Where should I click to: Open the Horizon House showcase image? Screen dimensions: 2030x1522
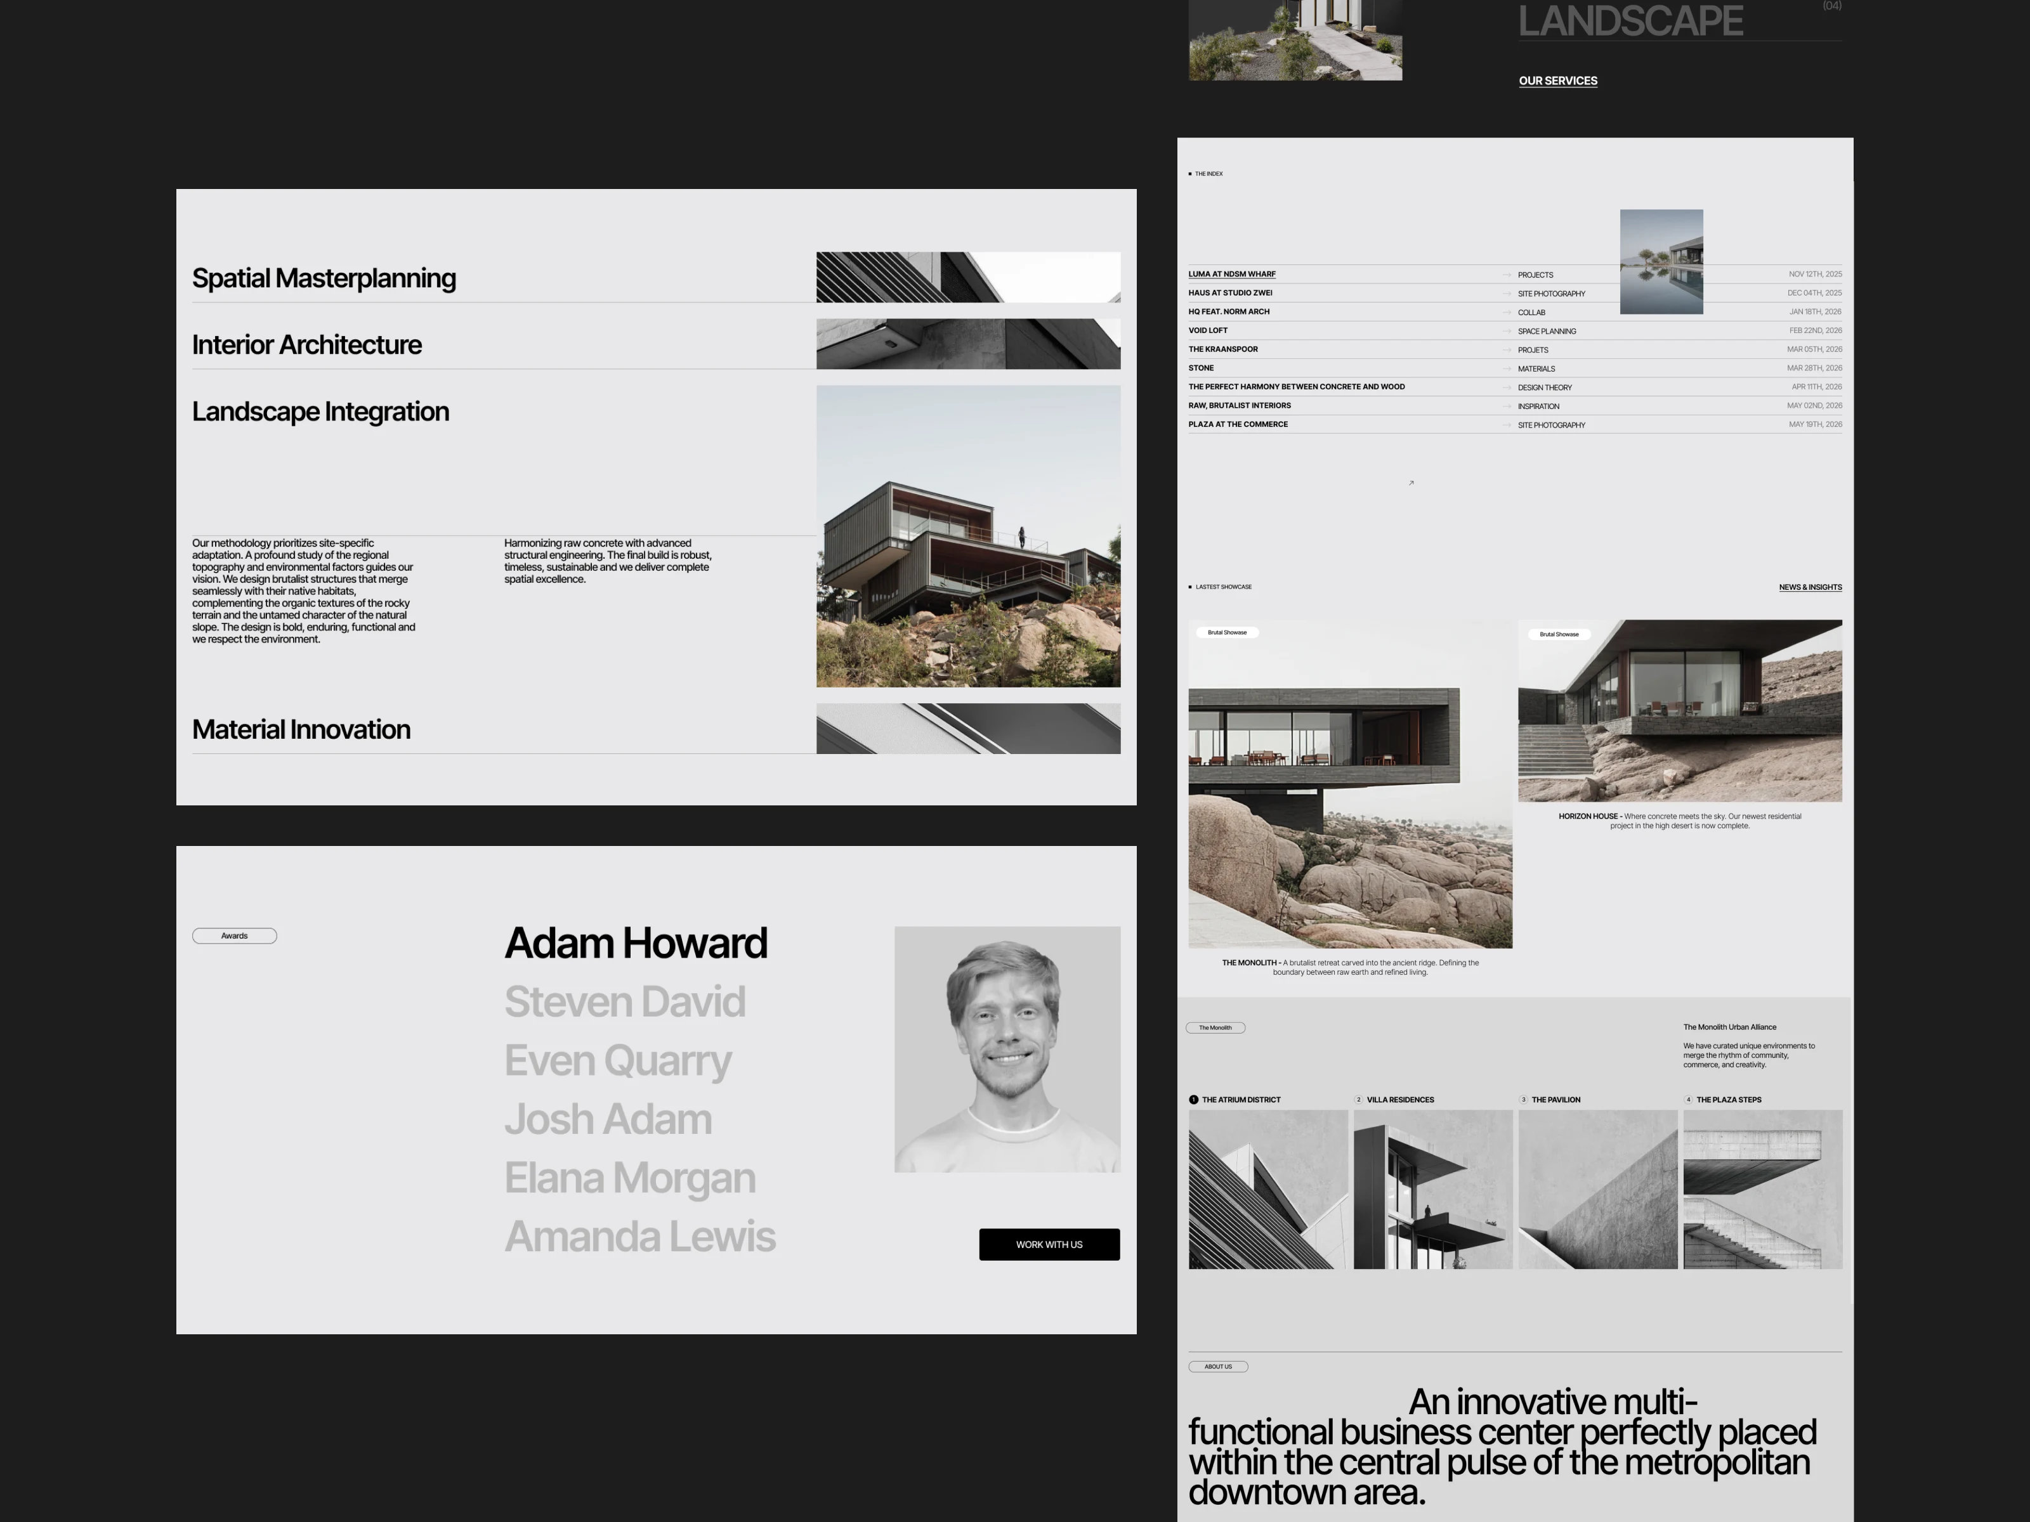click(1679, 711)
